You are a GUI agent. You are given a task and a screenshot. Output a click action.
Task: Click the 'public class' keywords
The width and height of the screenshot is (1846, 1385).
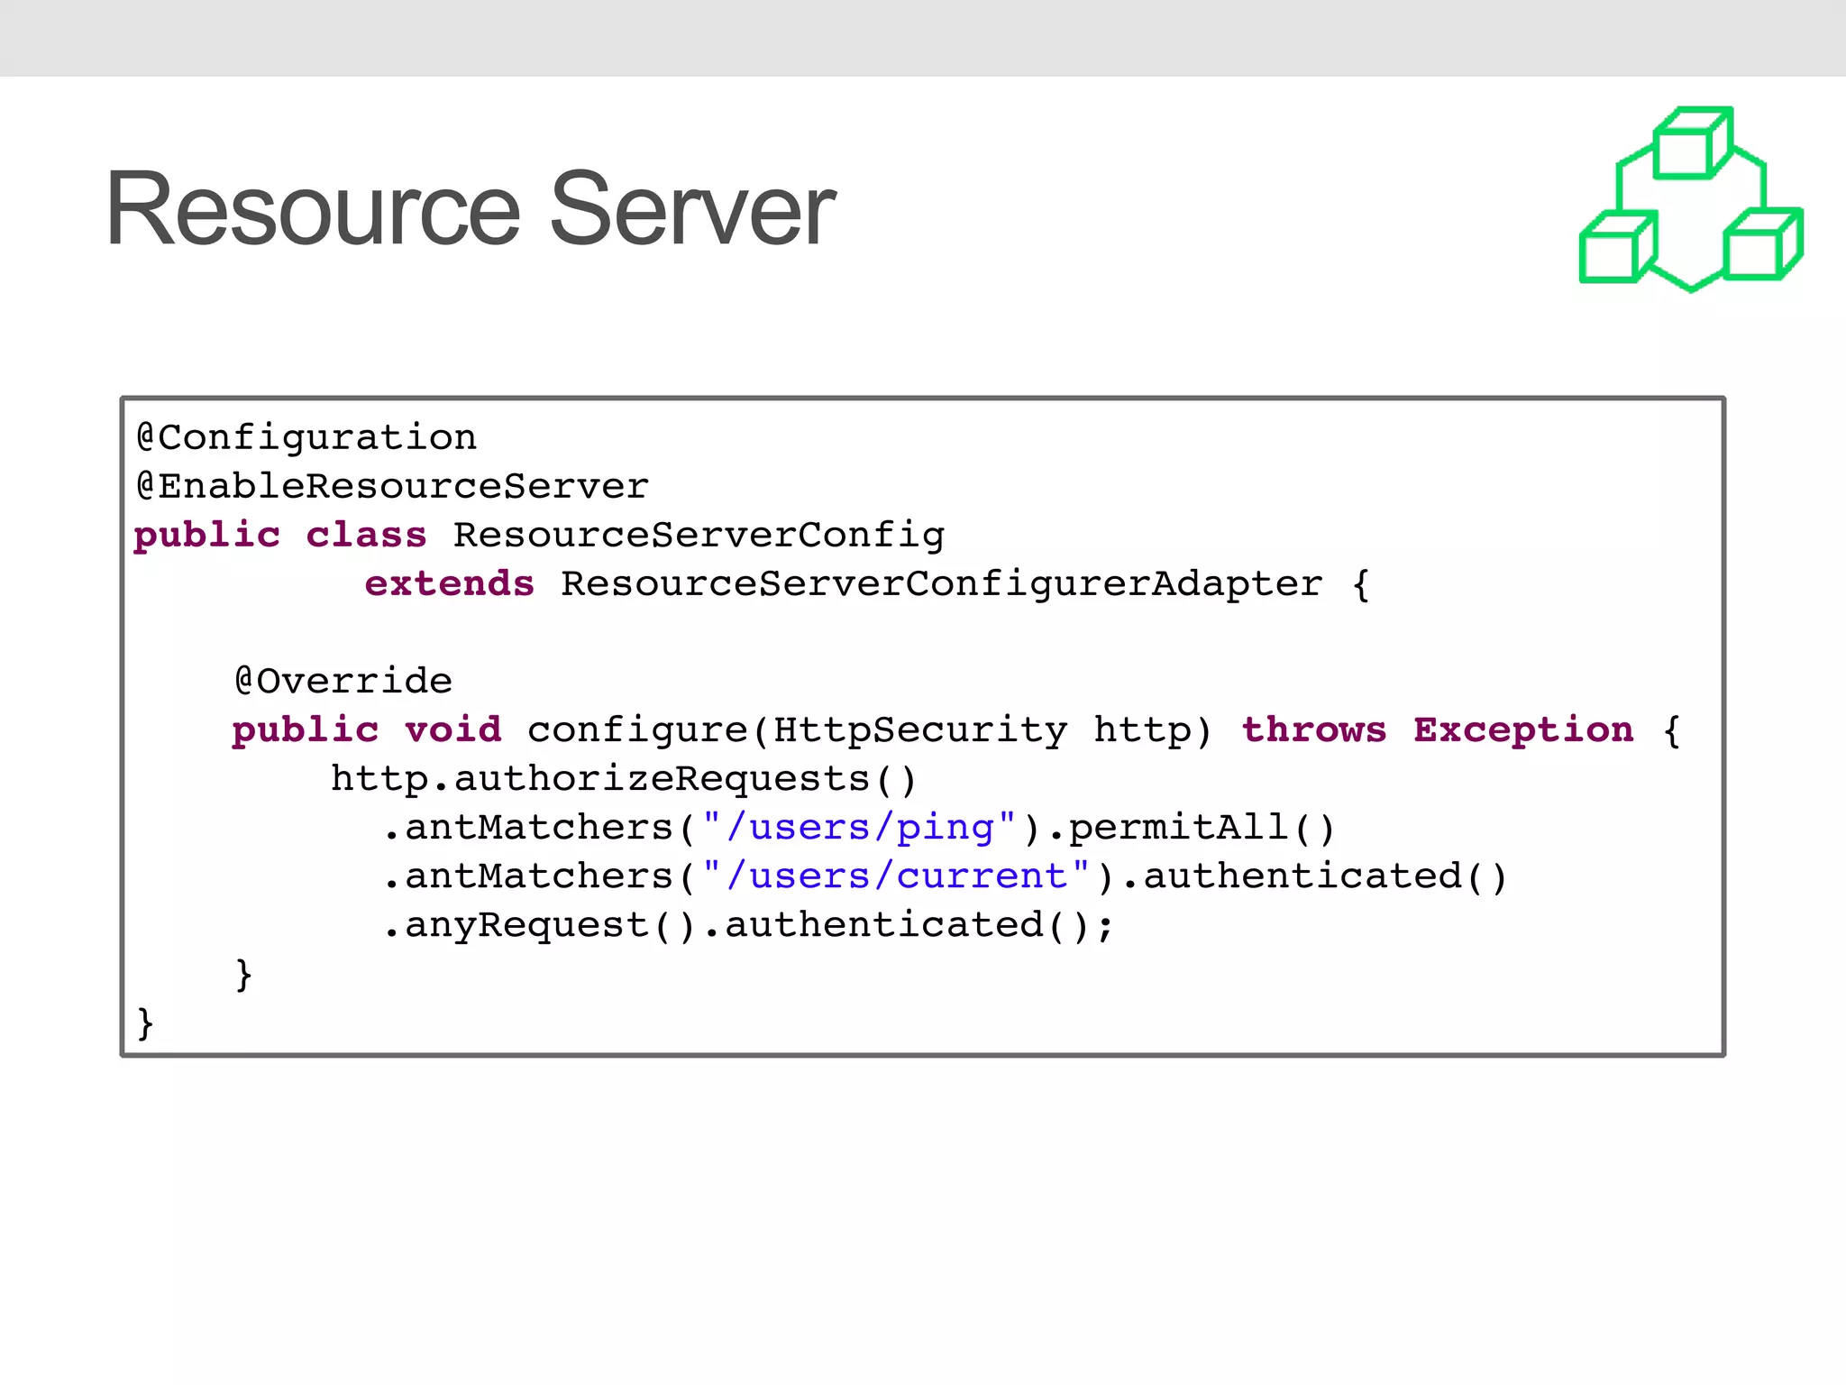[280, 536]
